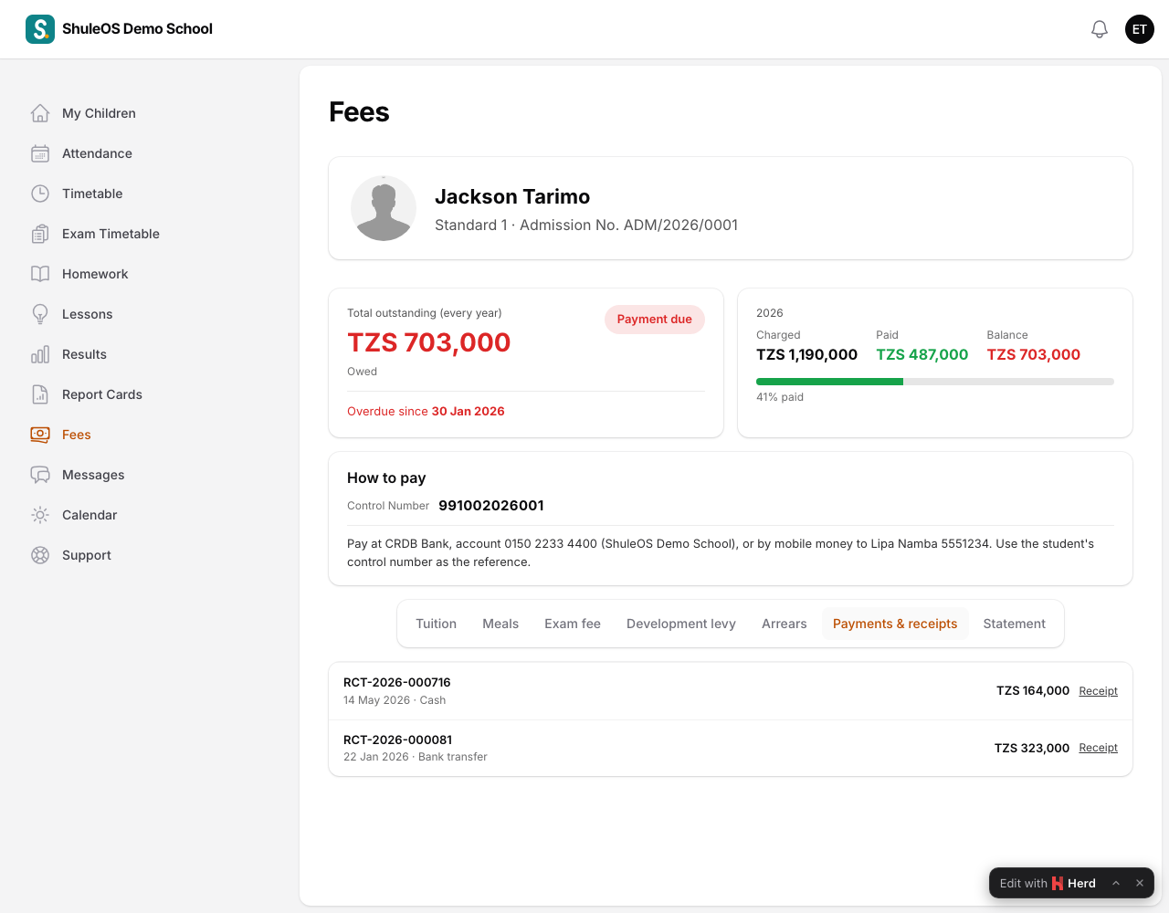Screen dimensions: 1169x913
Task: Switch to the Meals tab
Action: click(500, 624)
